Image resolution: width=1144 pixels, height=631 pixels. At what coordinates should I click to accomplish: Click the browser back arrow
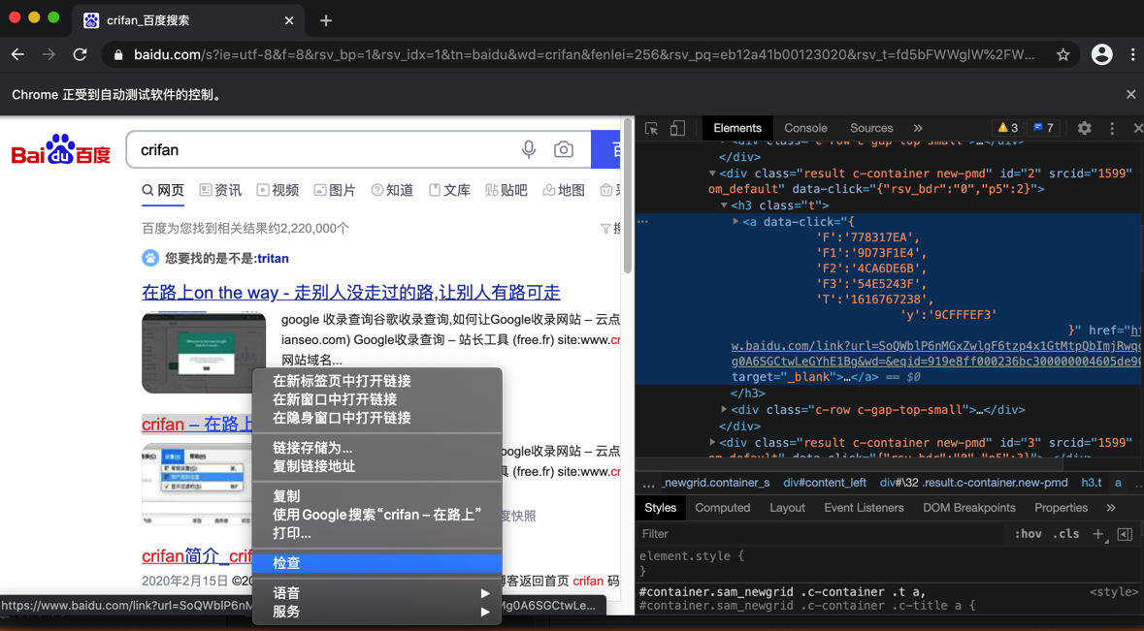click(17, 54)
